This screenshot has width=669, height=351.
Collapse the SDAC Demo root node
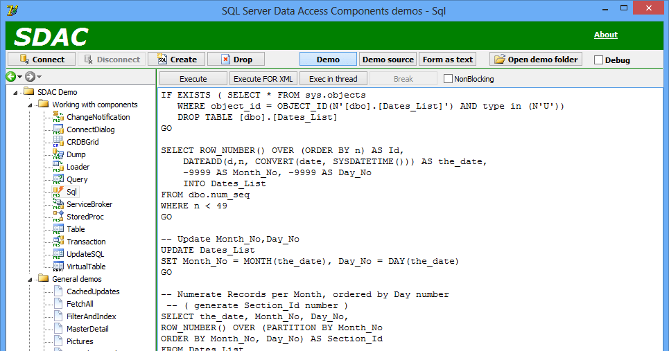click(16, 92)
